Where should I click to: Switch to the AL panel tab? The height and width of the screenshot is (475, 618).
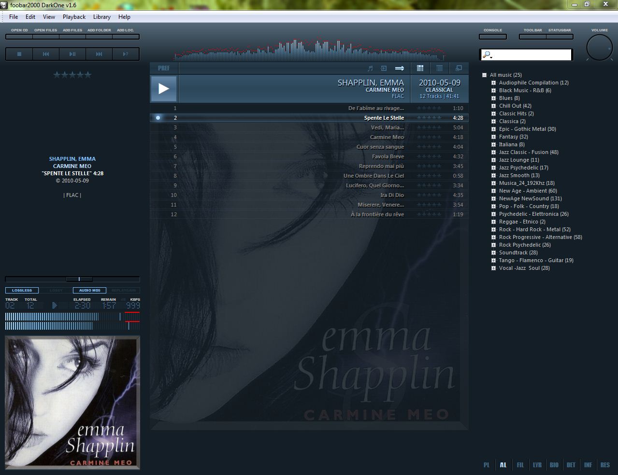(x=503, y=465)
